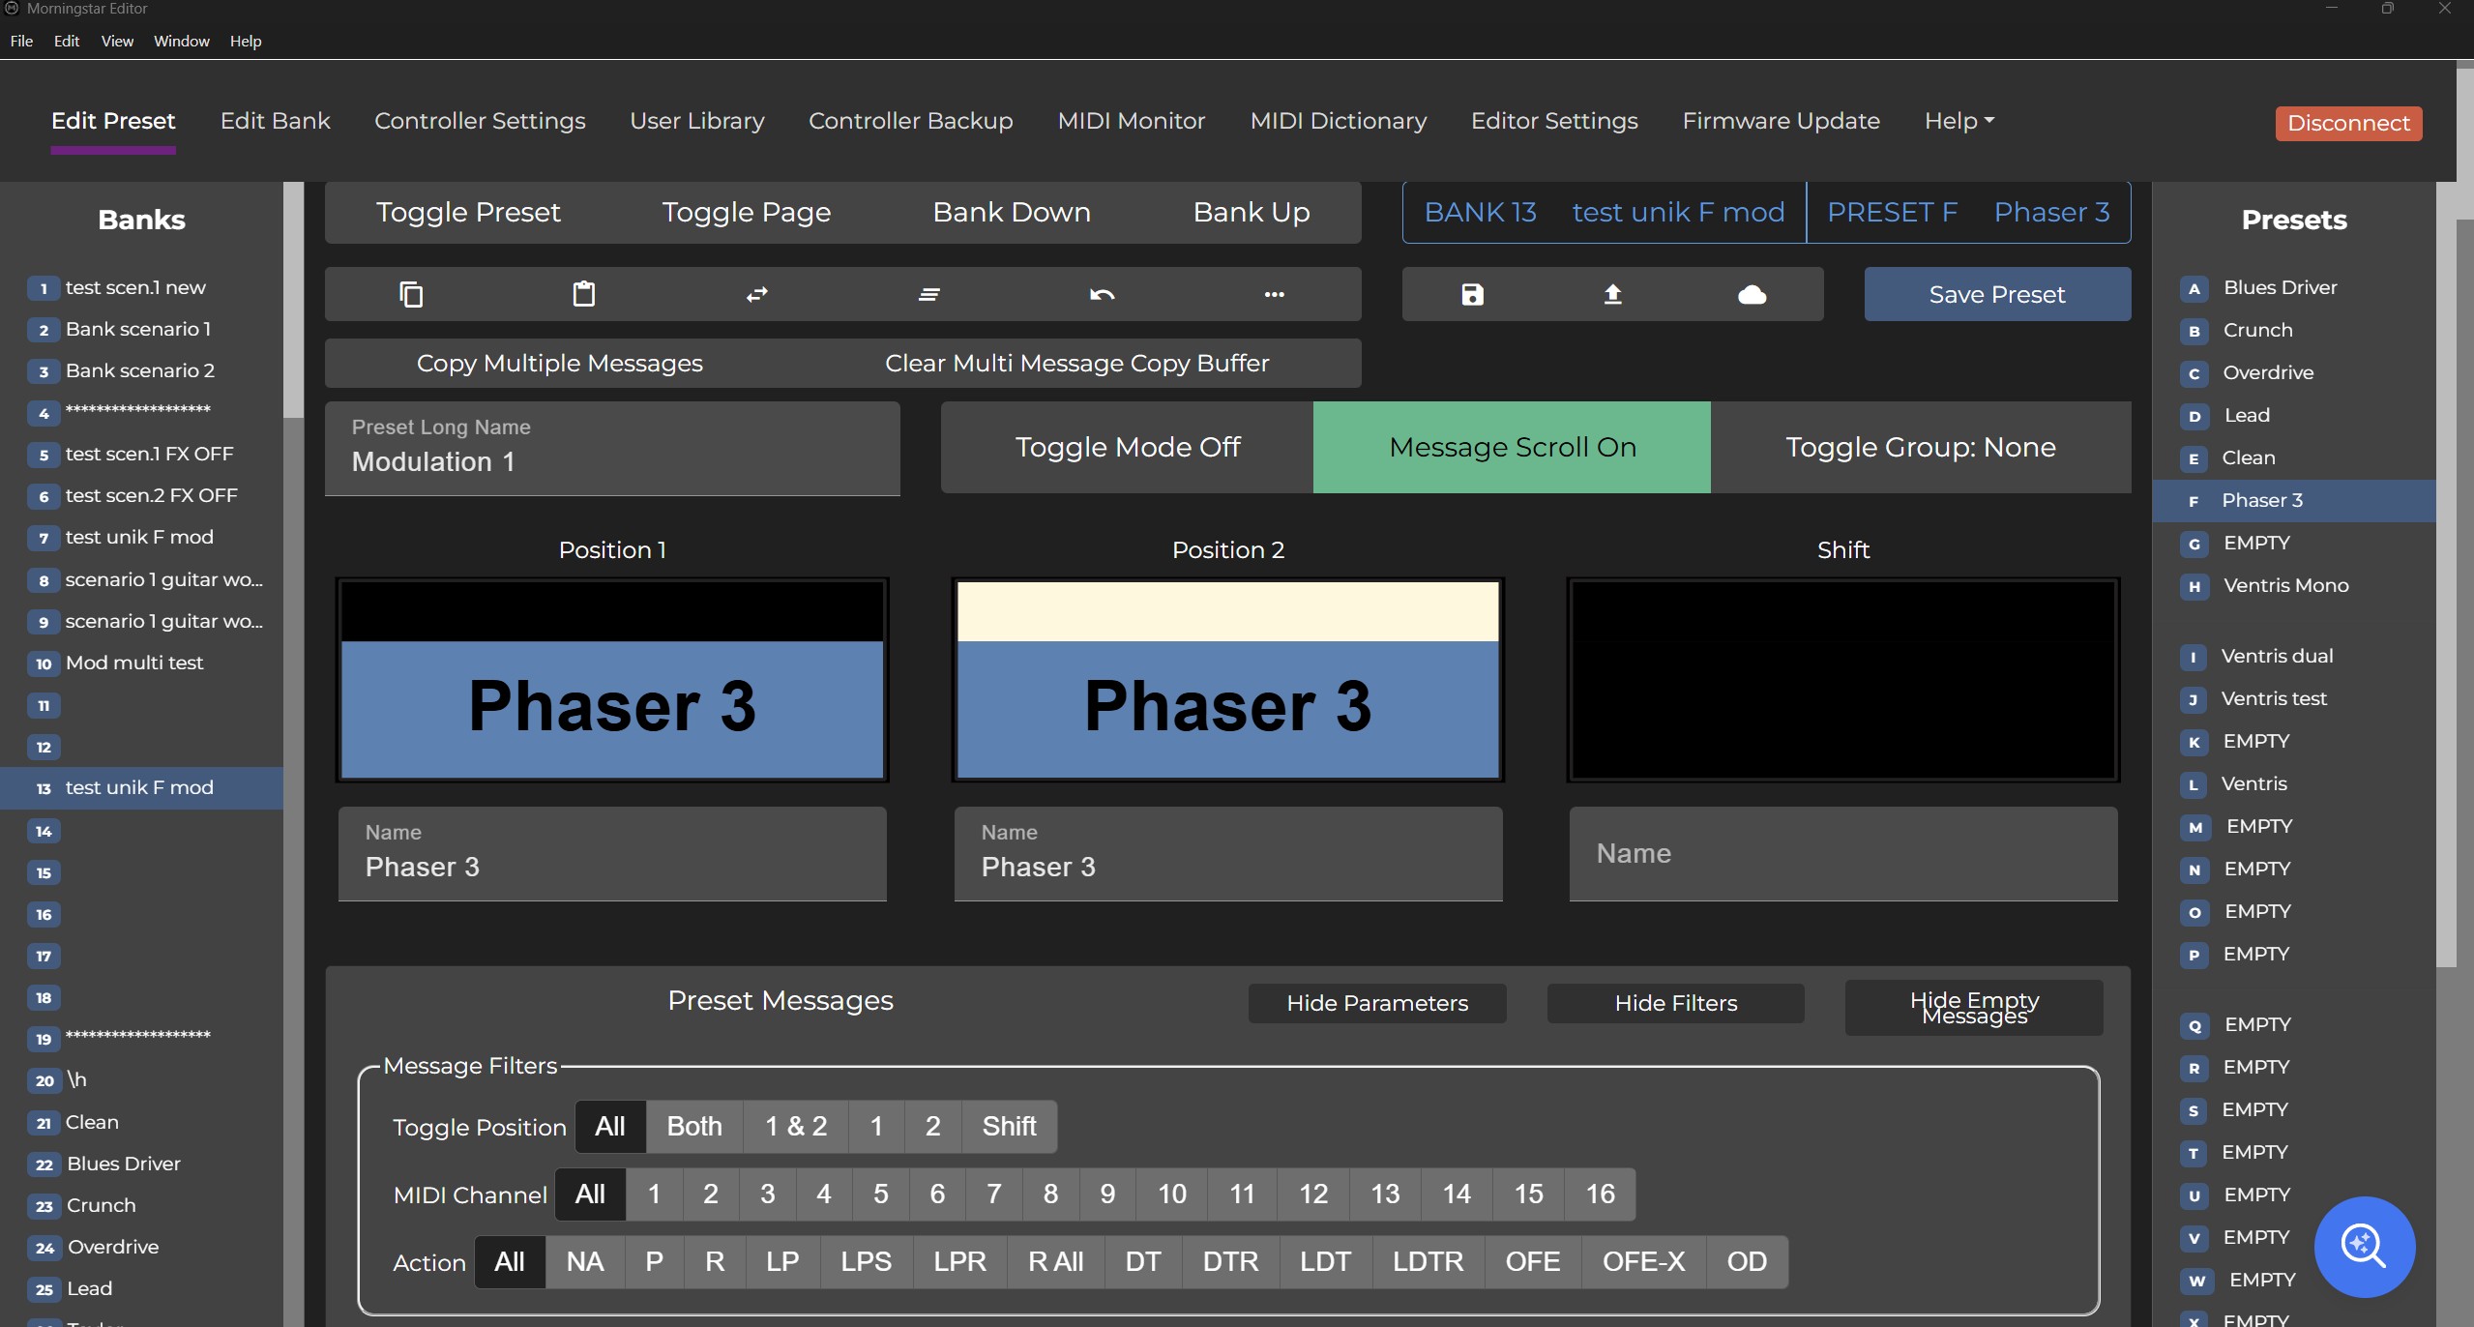The height and width of the screenshot is (1327, 2474).
Task: Switch to the MIDI Monitor tab
Action: point(1131,121)
